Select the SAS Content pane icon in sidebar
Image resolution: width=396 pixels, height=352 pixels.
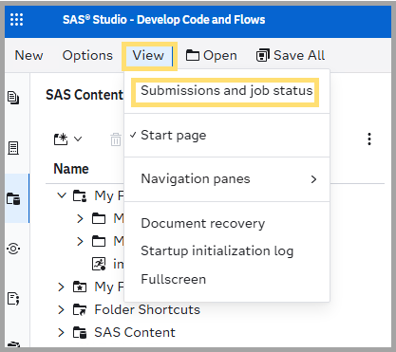(x=13, y=199)
